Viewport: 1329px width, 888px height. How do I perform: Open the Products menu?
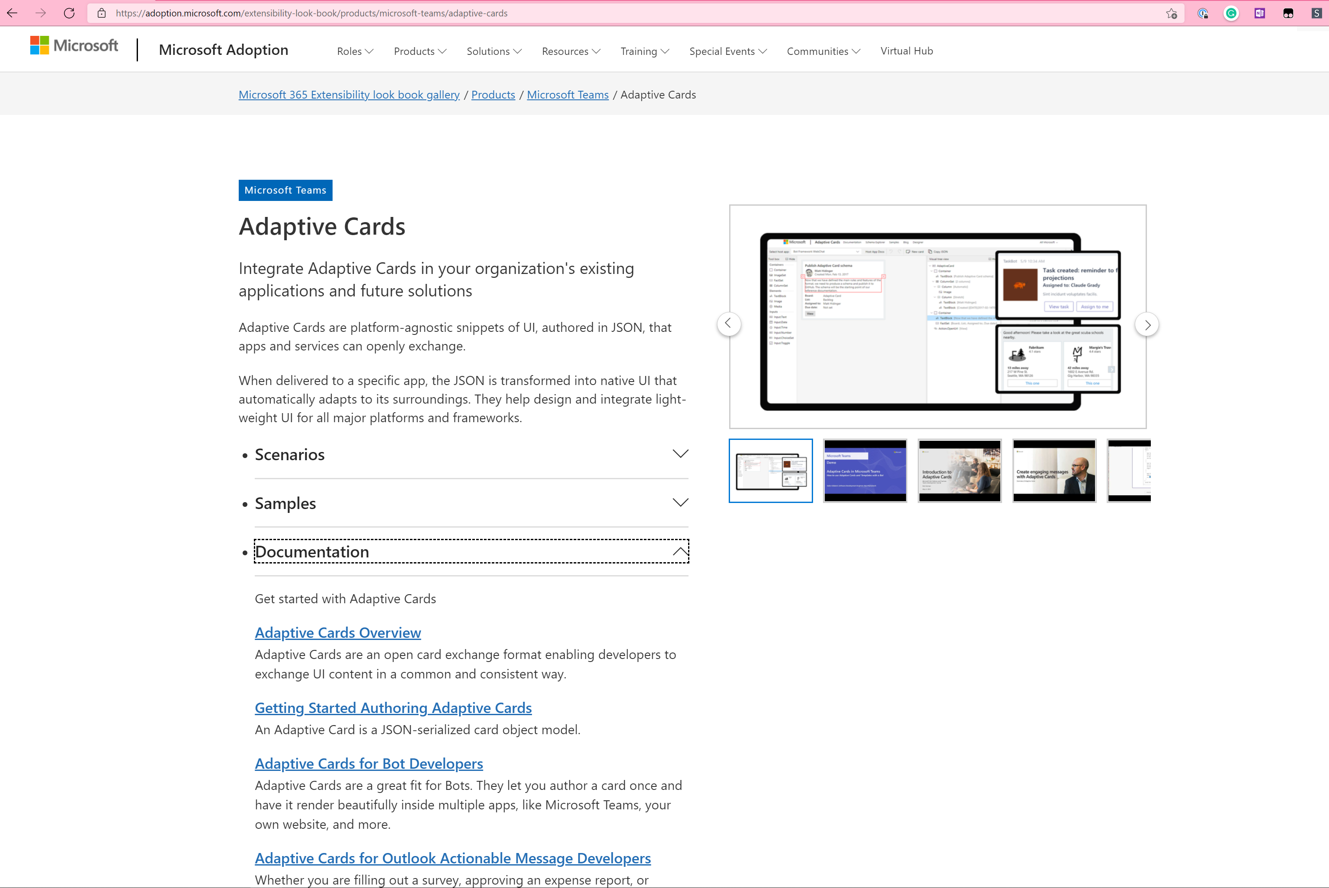pos(420,51)
